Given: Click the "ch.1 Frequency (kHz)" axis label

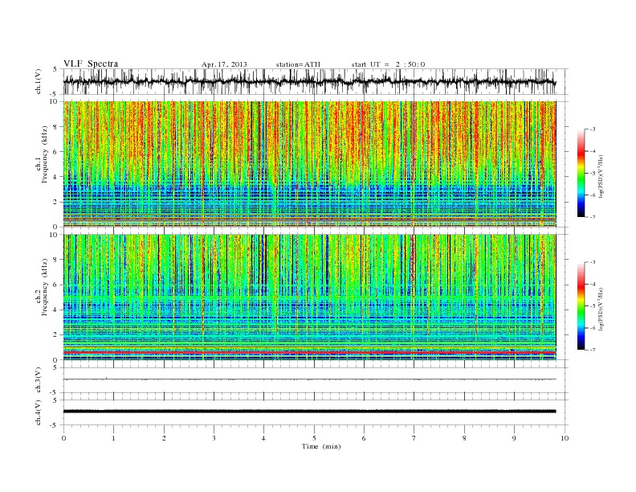Looking at the screenshot, I should (42, 154).
